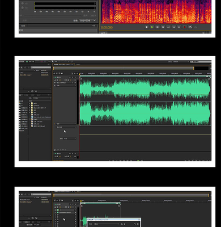Viewport: 221px width, 227px height.
Task: Click the red Record button
Action: point(185,27)
